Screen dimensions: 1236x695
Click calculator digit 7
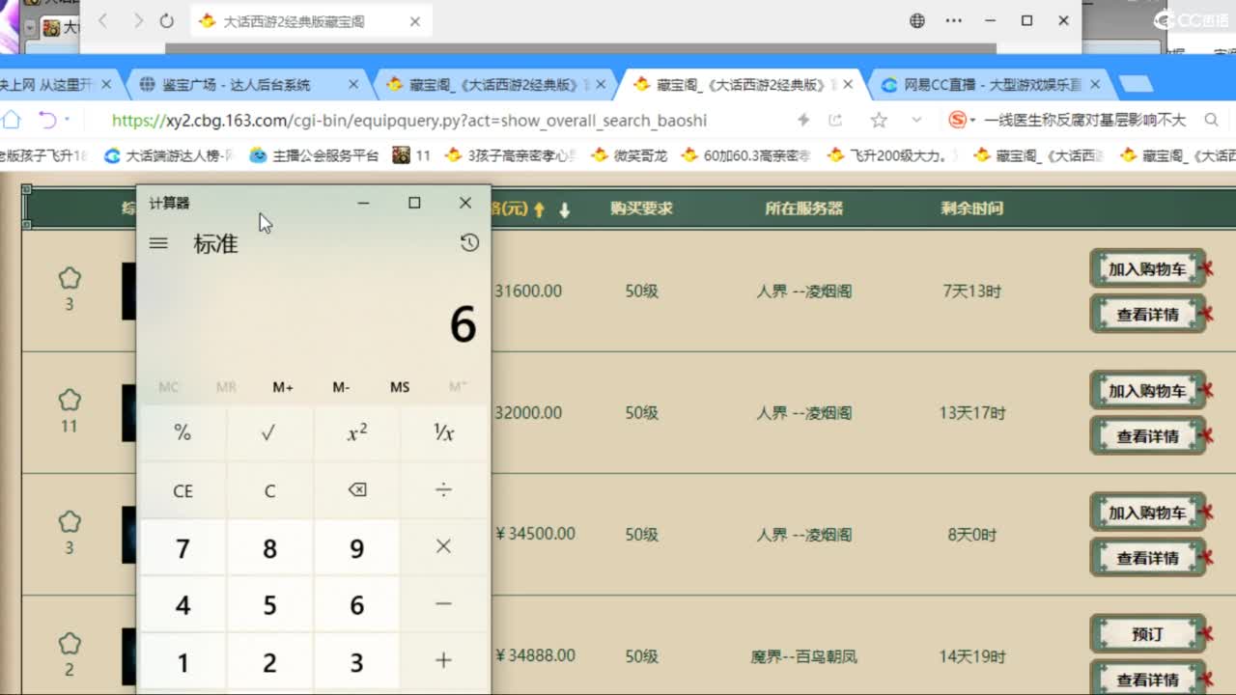(183, 548)
